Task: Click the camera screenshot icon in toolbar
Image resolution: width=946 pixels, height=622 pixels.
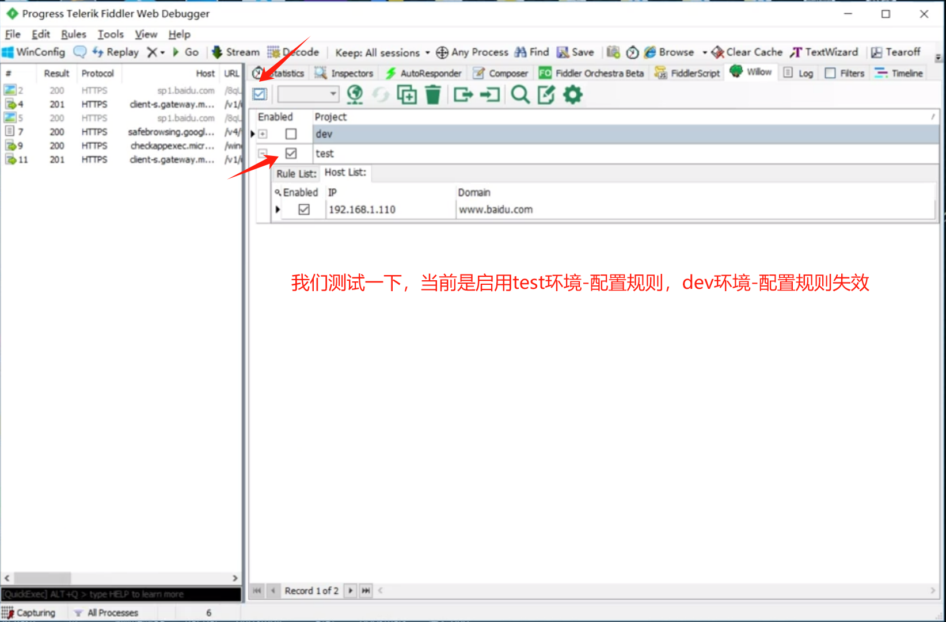Action: (x=613, y=52)
